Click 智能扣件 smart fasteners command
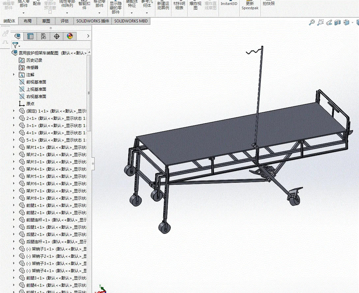This screenshot has height=293, width=359. pos(84,5)
